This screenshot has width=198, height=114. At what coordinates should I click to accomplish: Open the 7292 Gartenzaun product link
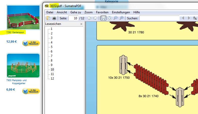coord(16,32)
